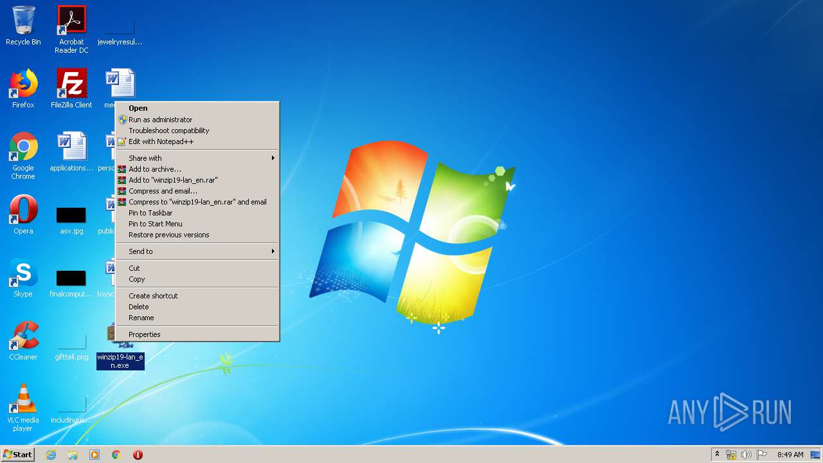Image resolution: width=823 pixels, height=463 pixels.
Task: Select the applications Word document icon
Action: click(71, 152)
